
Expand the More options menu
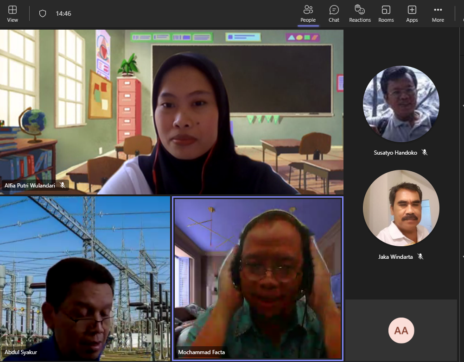click(x=438, y=13)
